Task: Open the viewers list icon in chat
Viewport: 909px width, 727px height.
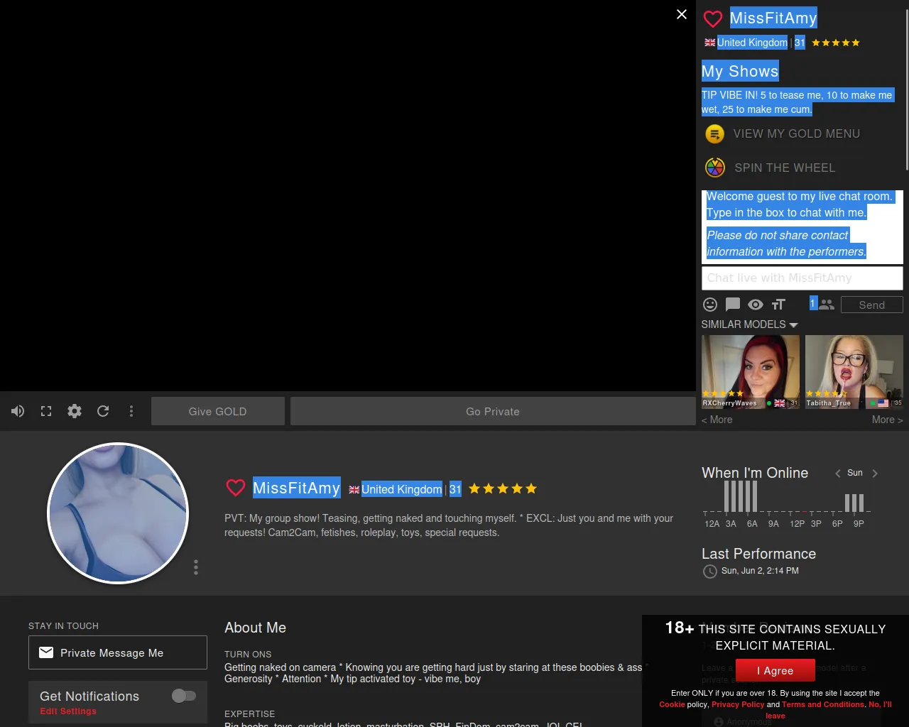Action: pos(826,305)
